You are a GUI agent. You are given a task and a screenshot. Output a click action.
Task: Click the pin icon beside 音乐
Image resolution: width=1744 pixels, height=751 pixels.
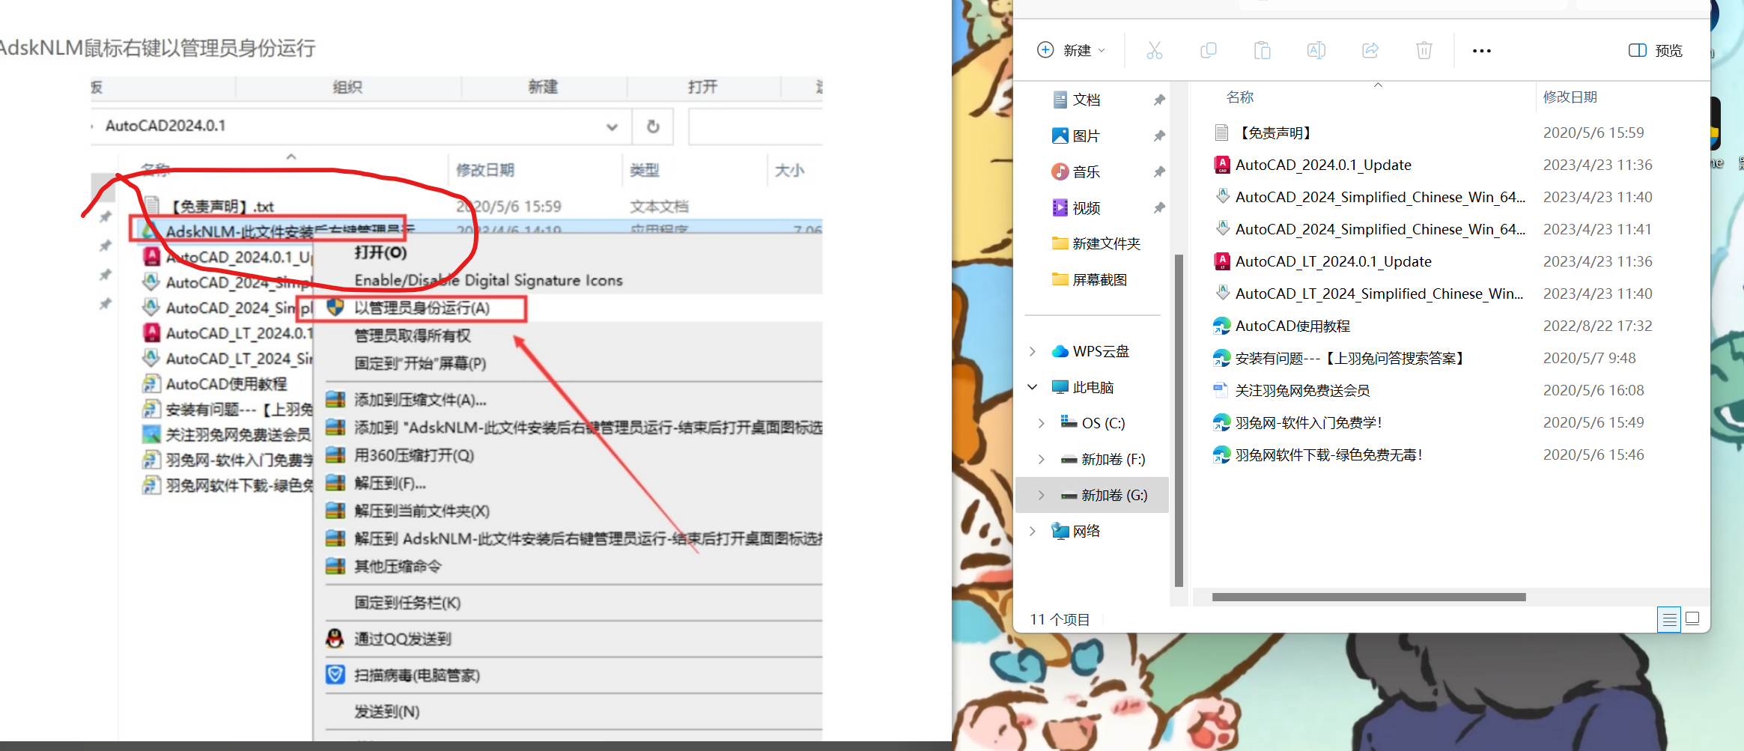click(1159, 171)
